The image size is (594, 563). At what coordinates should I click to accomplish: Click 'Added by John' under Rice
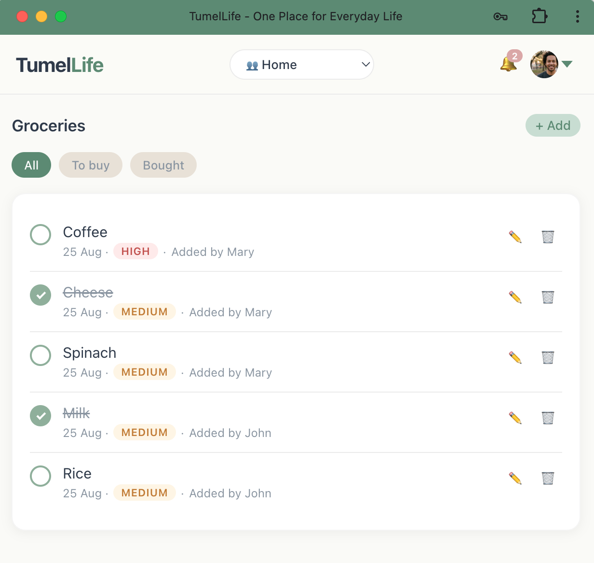230,493
